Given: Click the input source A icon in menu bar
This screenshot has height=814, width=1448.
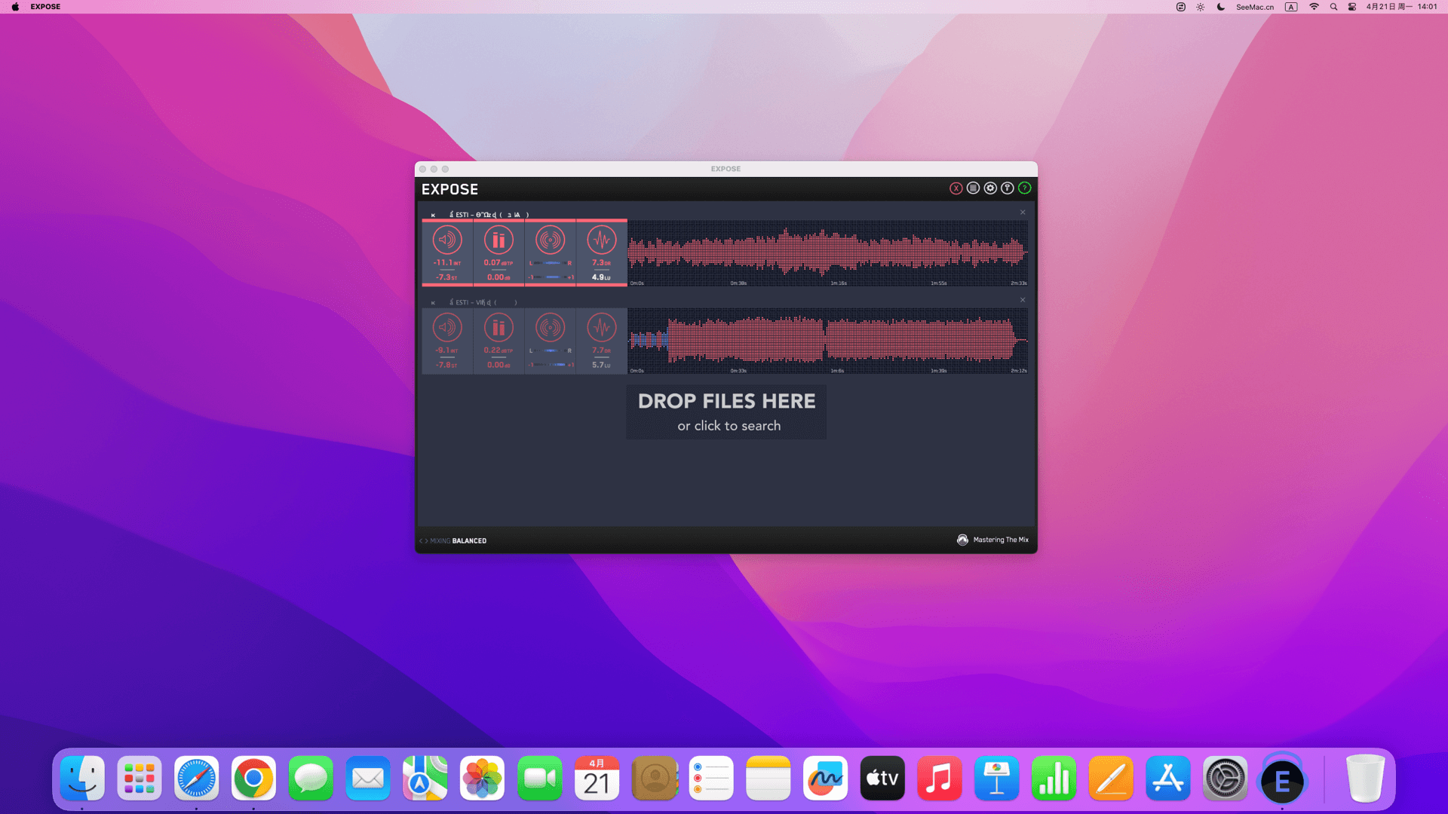Looking at the screenshot, I should tap(1291, 7).
